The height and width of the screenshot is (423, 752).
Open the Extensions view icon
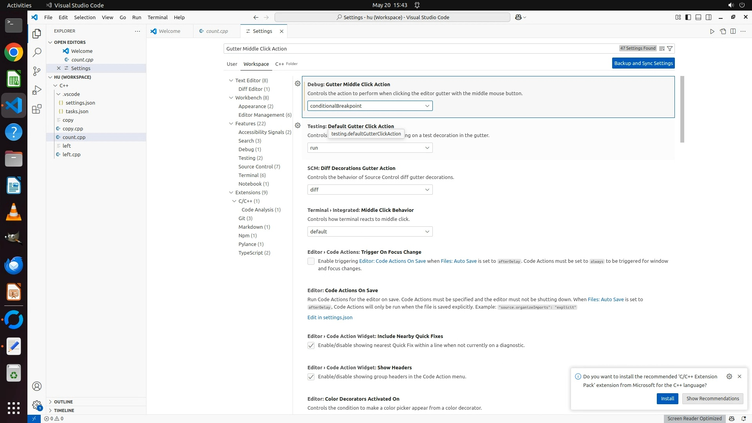37,109
